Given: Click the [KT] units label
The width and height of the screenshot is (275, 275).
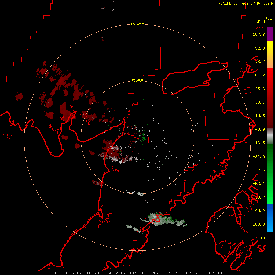Looking at the screenshot, I should pyautogui.click(x=261, y=21).
